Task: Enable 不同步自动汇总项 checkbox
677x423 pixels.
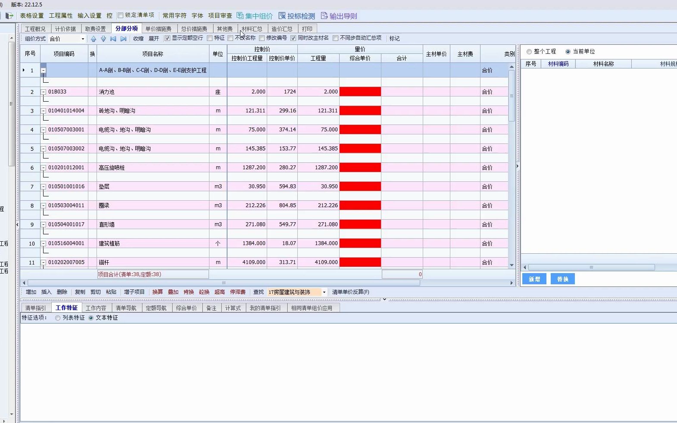Action: pyautogui.click(x=336, y=38)
